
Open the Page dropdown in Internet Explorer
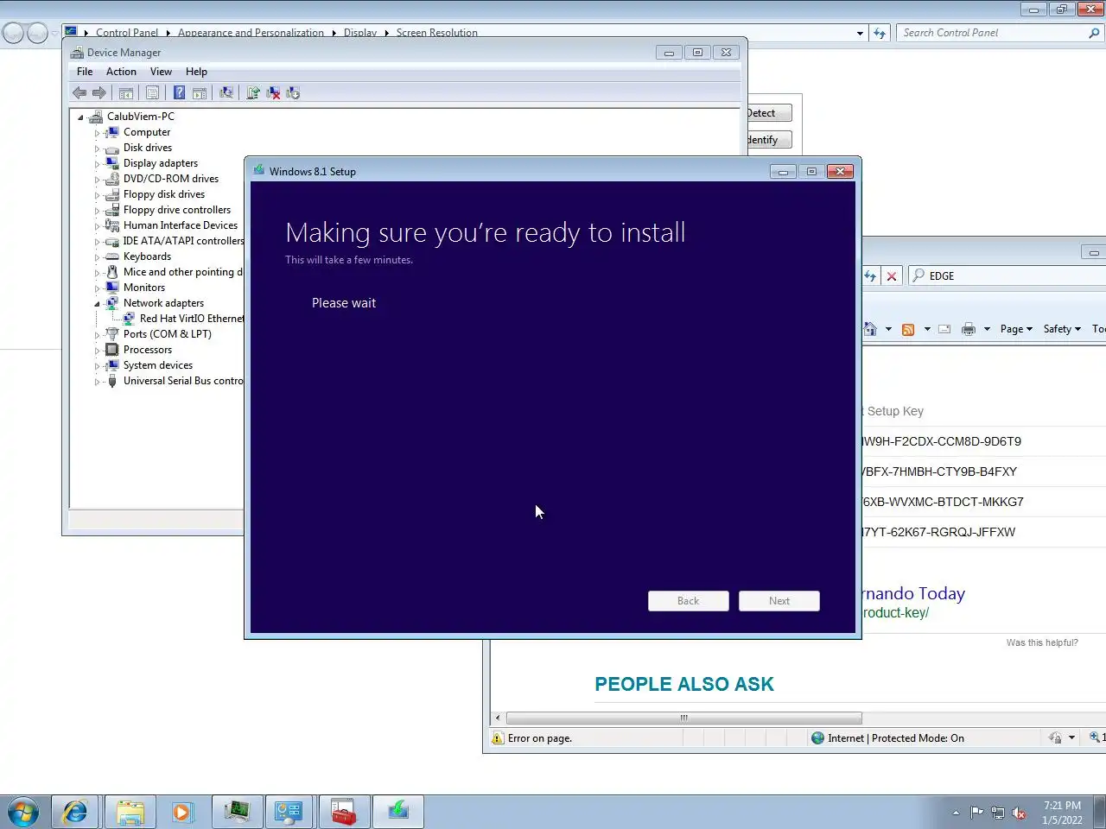click(x=1016, y=329)
